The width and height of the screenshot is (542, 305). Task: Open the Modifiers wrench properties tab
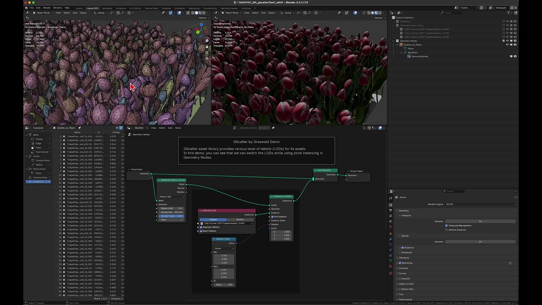click(390, 239)
